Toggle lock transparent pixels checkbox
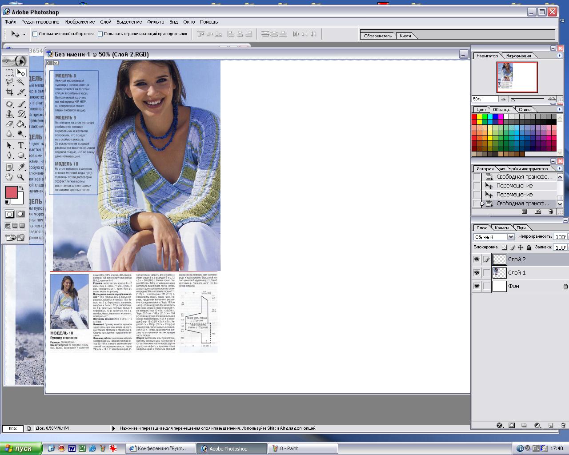This screenshot has height=455, width=569. (x=504, y=247)
